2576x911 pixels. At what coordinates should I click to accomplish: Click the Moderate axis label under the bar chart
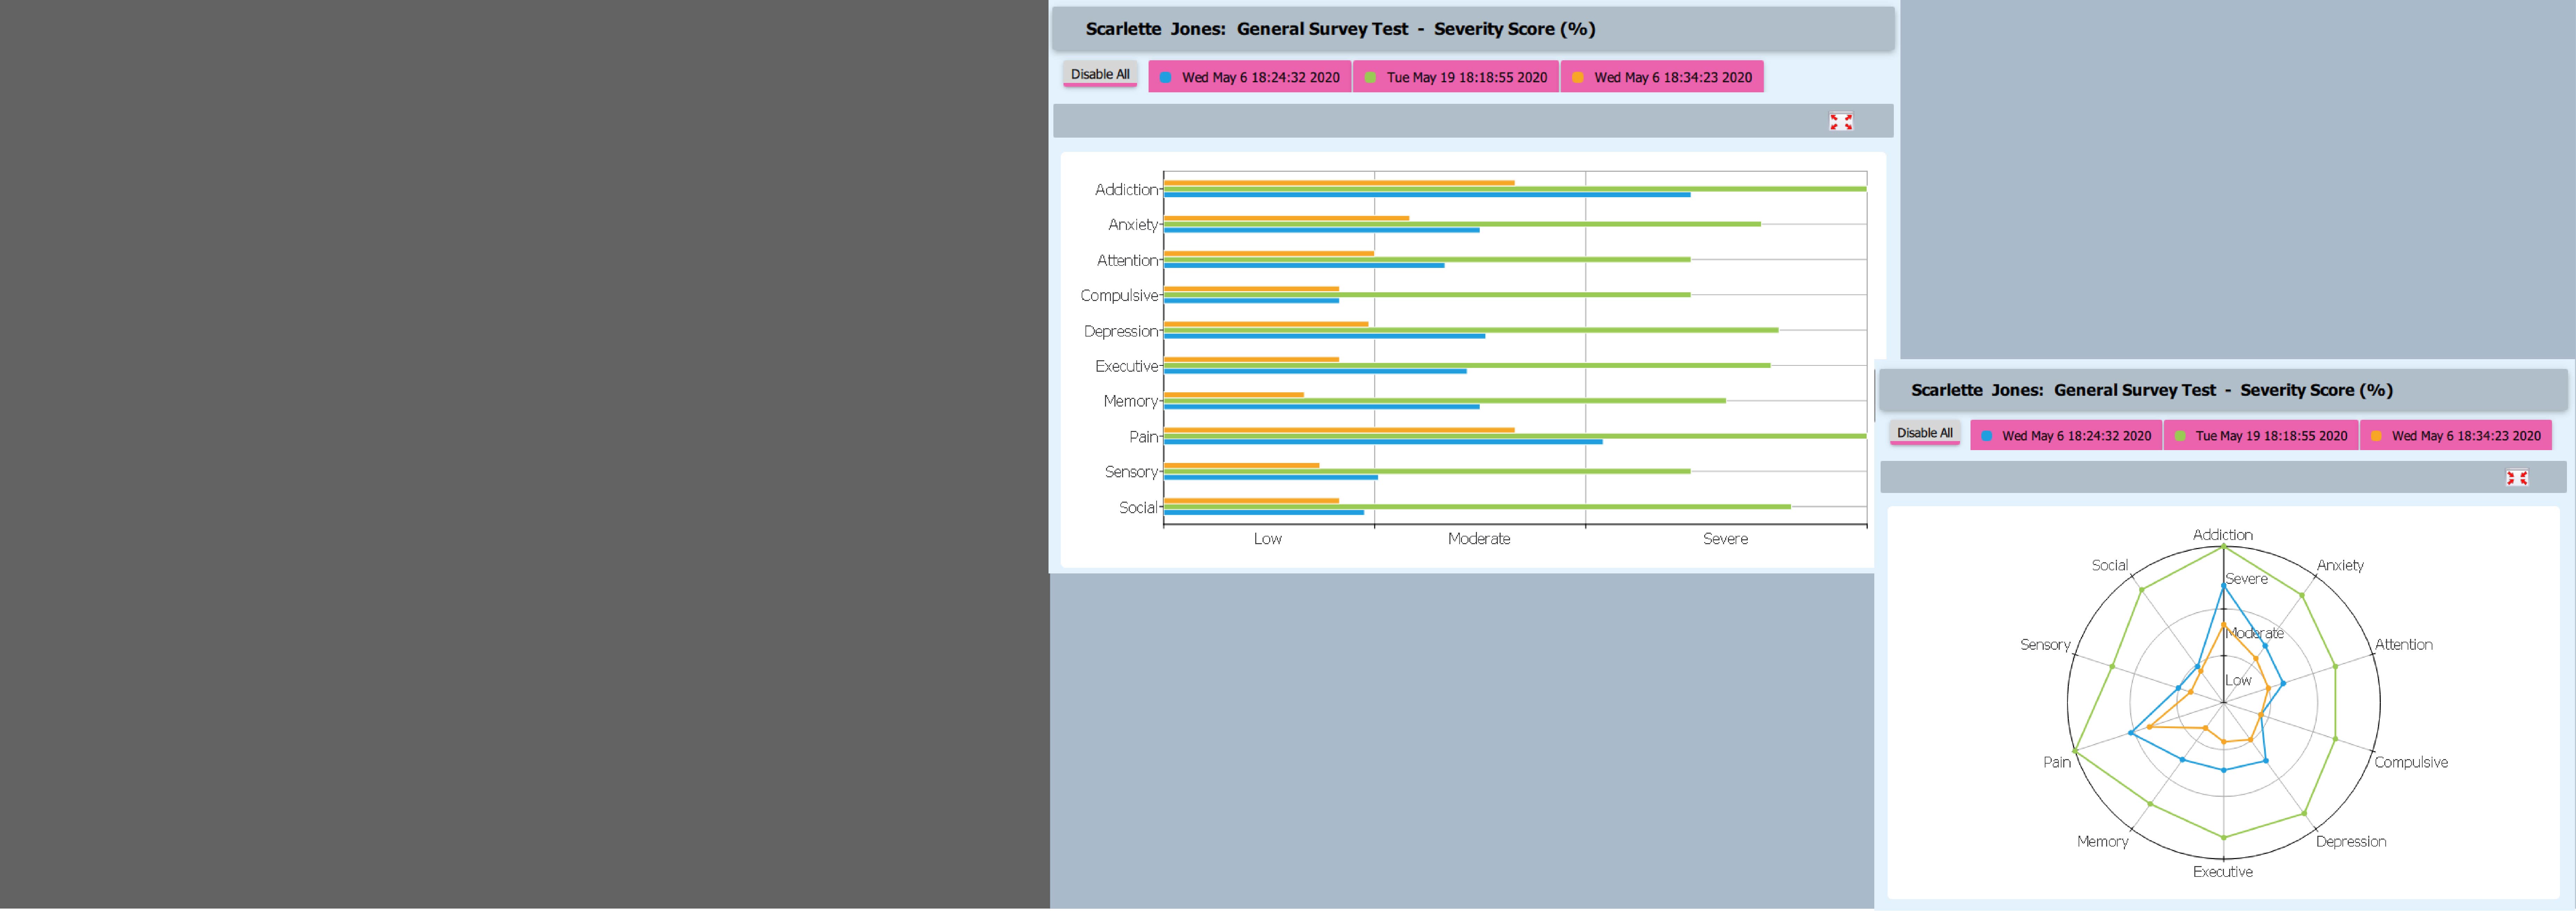point(1479,538)
